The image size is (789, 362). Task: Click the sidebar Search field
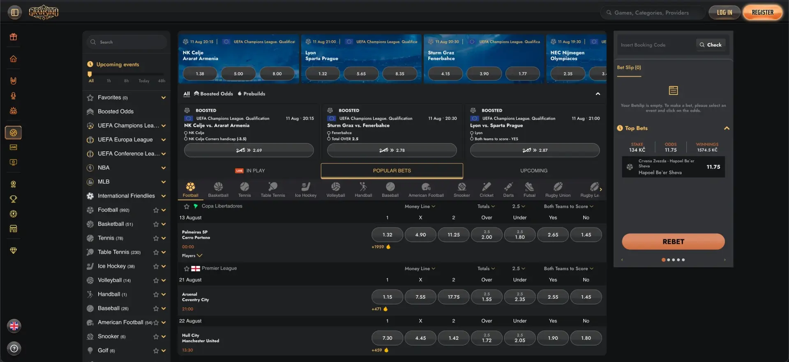[127, 42]
